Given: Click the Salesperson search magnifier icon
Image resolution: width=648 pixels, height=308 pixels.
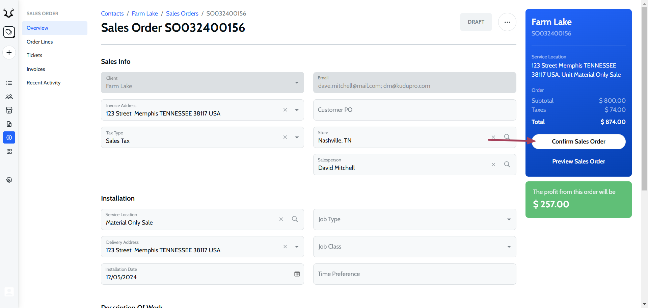Looking at the screenshot, I should [507, 164].
